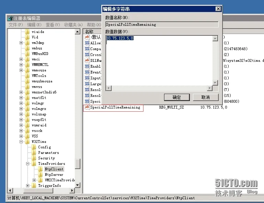Click the dialog value data scroll down arrow
Image resolution: width=264 pixels, height=203 pixels.
point(215,83)
